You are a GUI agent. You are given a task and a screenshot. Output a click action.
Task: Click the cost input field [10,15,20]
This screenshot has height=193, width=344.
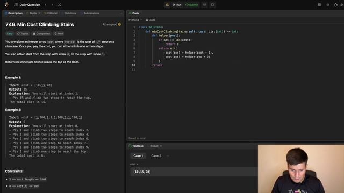coord(194,172)
